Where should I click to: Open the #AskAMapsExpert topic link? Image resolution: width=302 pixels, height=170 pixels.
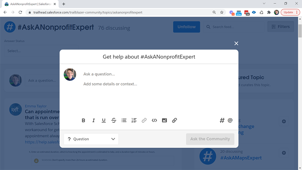pyautogui.click(x=241, y=158)
